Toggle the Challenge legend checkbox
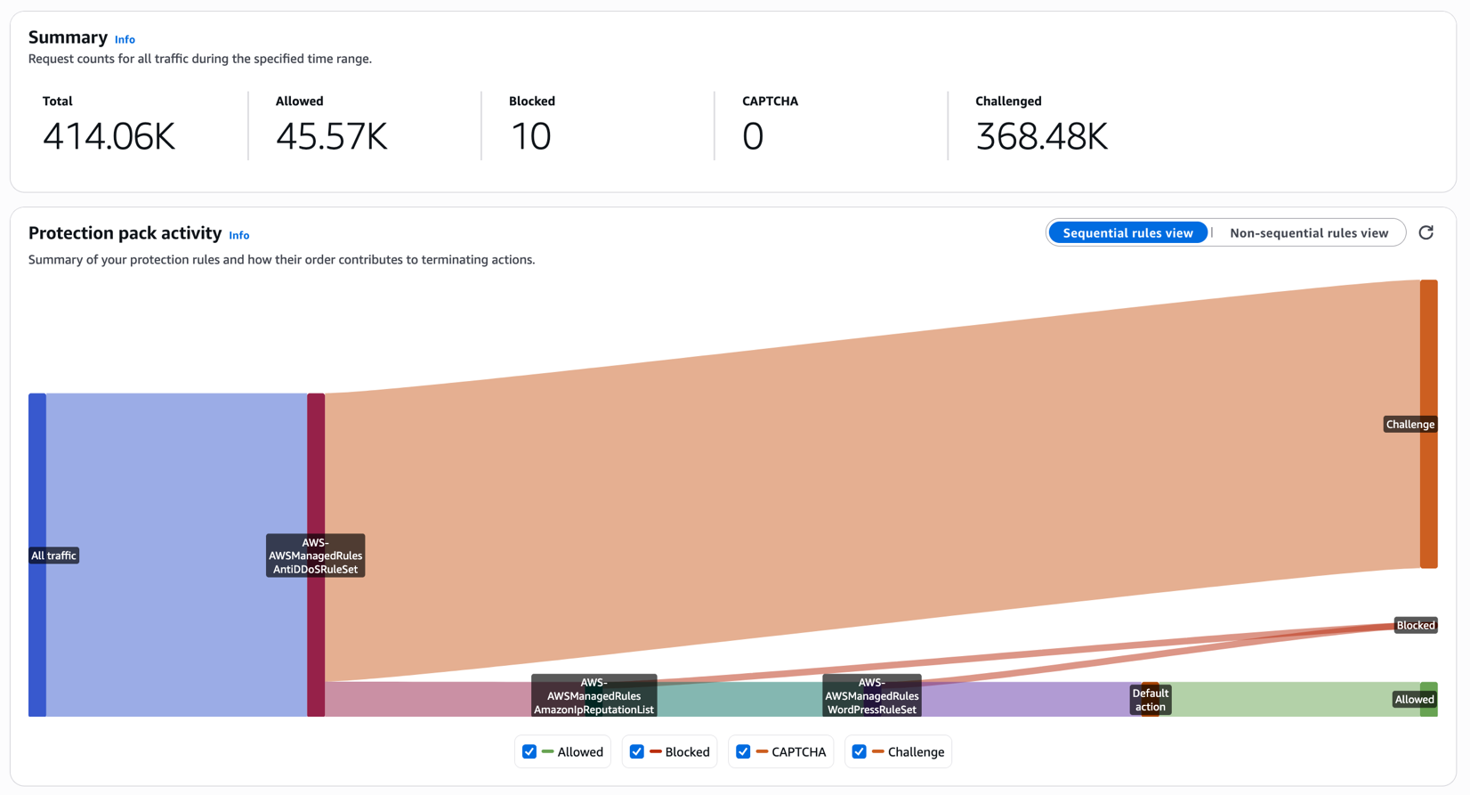1470x795 pixels. click(859, 751)
